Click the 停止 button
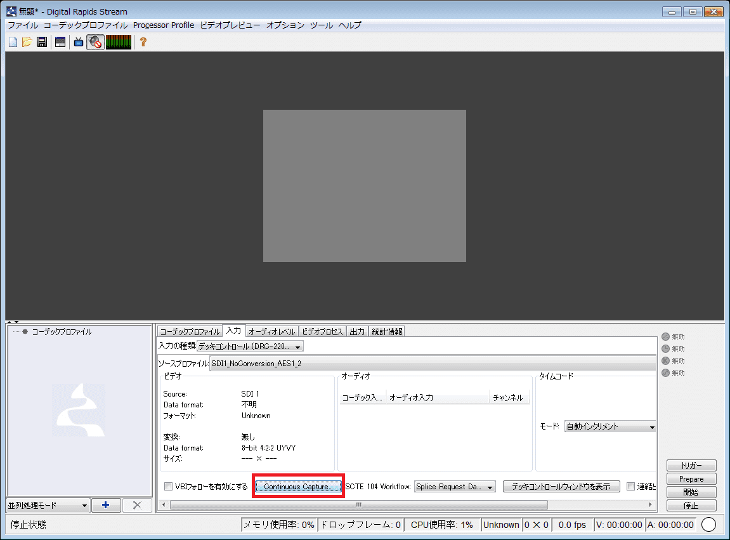Viewport: 730px width, 540px height. 691,505
